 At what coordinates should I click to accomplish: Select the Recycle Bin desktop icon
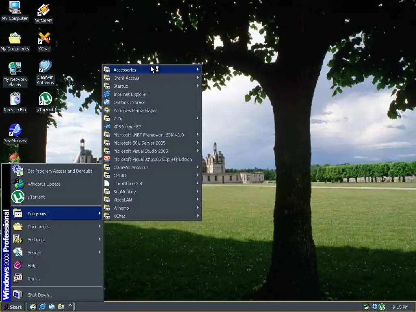15,102
